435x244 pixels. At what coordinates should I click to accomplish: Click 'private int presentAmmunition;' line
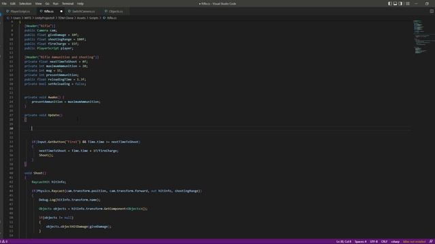52,75
